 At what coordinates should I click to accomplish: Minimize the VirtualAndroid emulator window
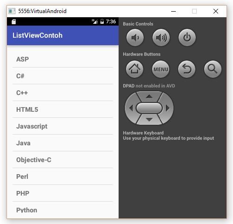[x=173, y=11]
